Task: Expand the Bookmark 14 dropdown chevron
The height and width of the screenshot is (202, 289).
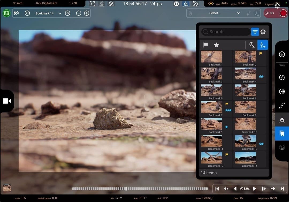Action: coord(60,13)
